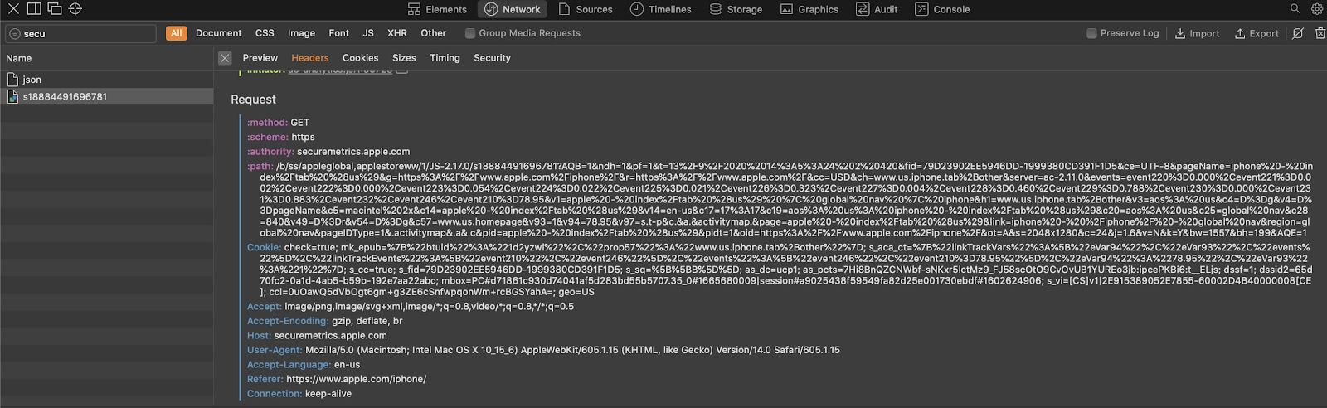Open the Storage tab
This screenshot has width=1327, height=408.
click(x=736, y=9)
